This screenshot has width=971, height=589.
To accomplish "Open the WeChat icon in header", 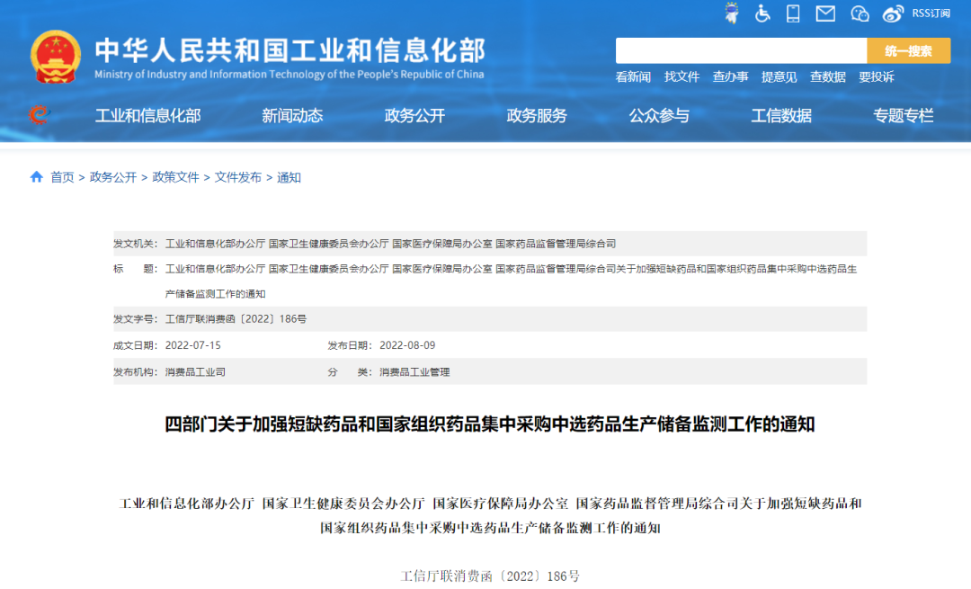I will click(x=860, y=13).
